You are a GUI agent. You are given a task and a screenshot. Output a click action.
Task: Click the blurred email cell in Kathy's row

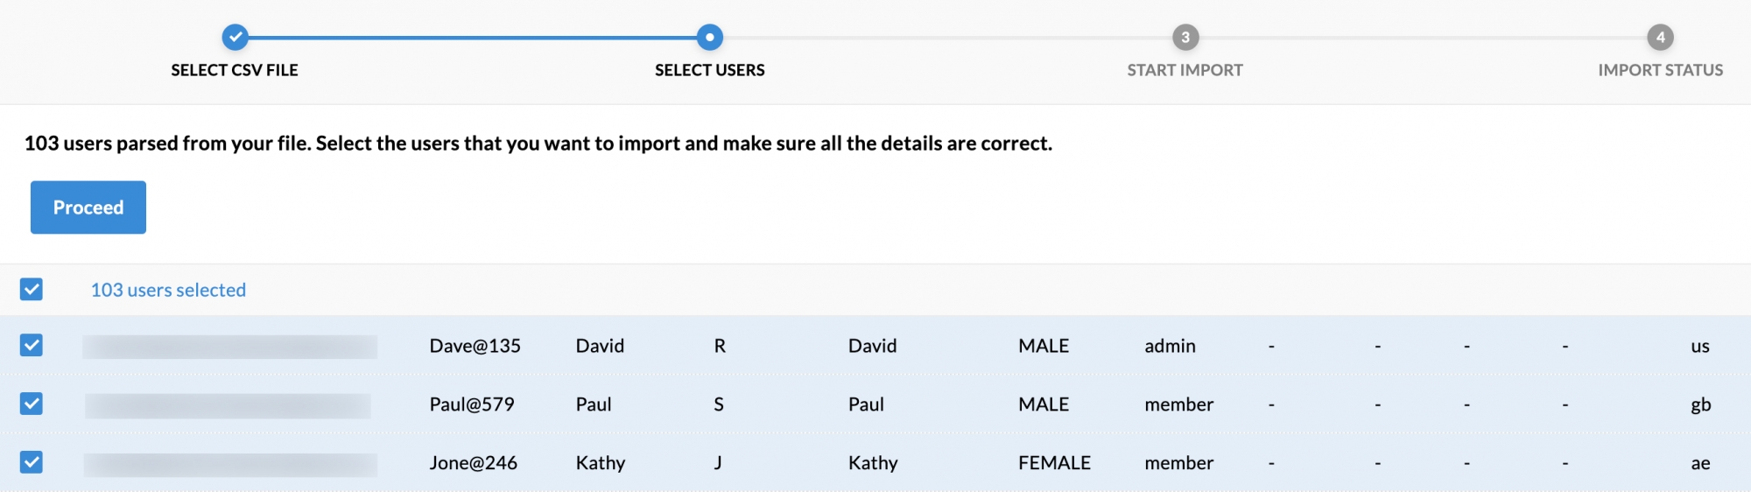[x=230, y=464]
